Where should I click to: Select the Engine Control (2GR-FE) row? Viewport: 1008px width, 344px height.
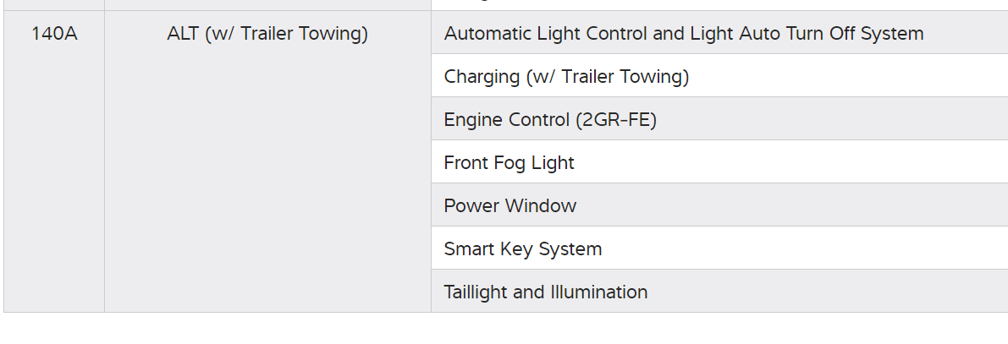550,120
